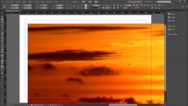Viewport: 188px width, 106px height.
Task: Select the Eyedropper tool
Action: [x=2, y=58]
